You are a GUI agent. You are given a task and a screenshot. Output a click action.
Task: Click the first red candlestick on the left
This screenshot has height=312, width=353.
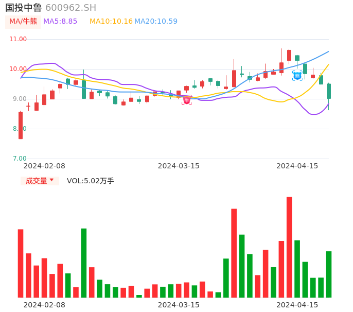coord(21,125)
